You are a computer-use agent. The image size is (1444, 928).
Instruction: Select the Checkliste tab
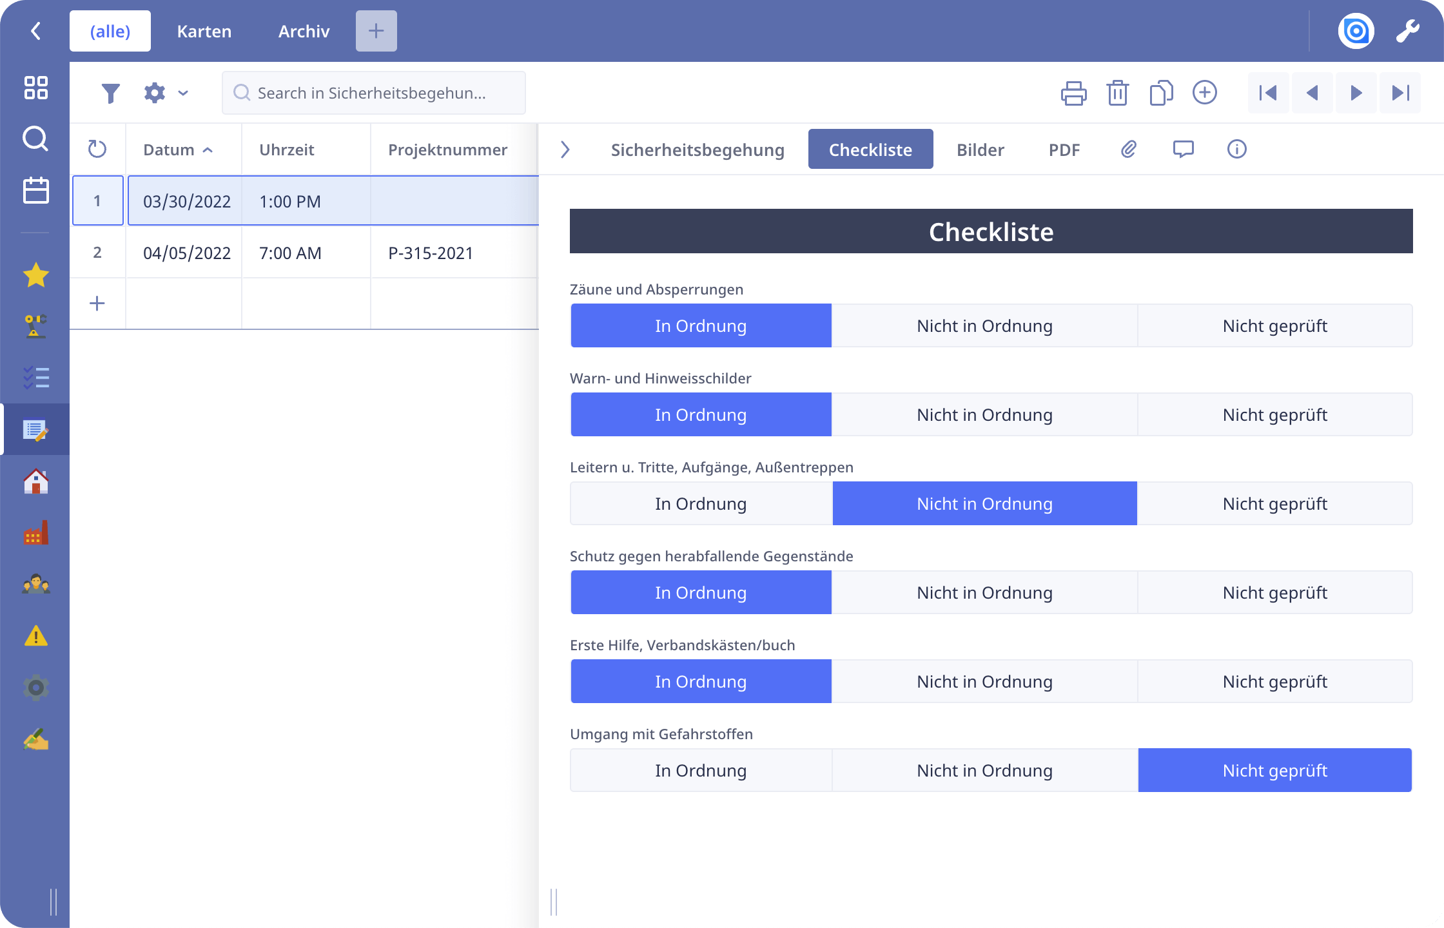click(x=871, y=150)
